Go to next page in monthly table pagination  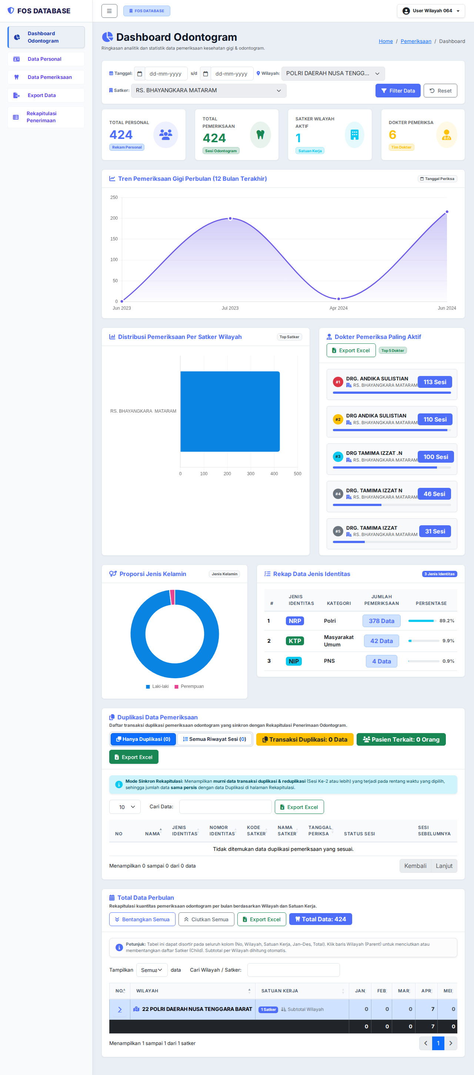coord(451,1043)
